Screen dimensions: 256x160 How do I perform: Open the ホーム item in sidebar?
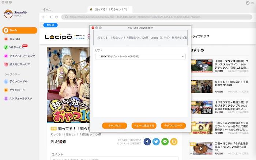click(x=20, y=30)
